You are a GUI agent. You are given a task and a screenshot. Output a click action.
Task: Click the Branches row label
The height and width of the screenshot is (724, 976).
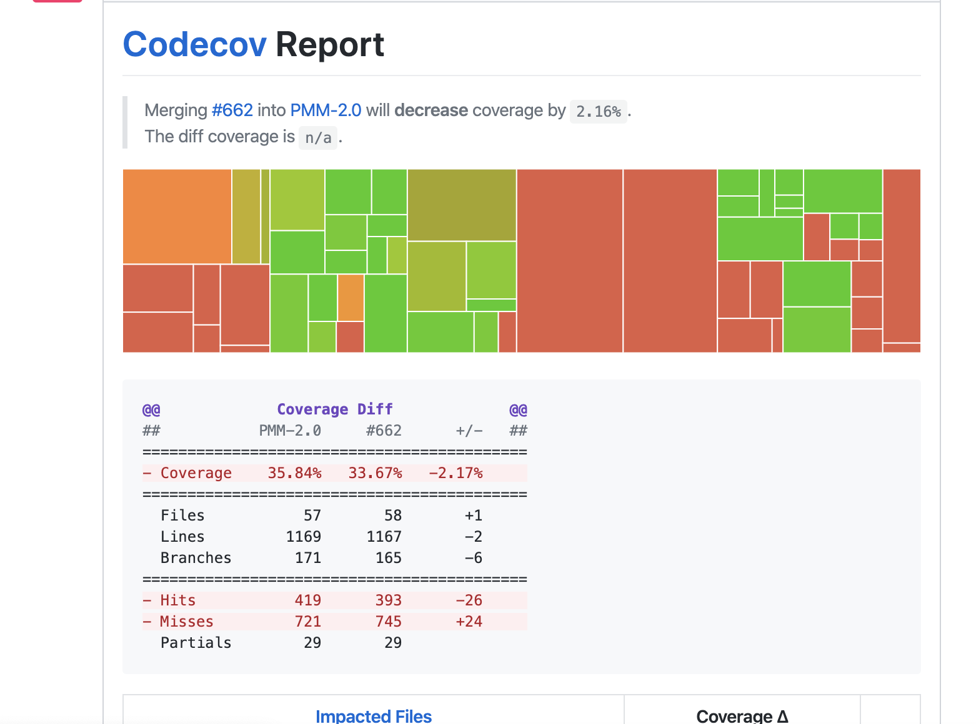(196, 558)
